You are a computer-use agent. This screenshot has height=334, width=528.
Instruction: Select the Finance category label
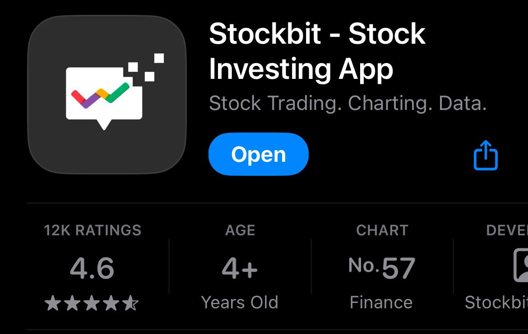382,302
